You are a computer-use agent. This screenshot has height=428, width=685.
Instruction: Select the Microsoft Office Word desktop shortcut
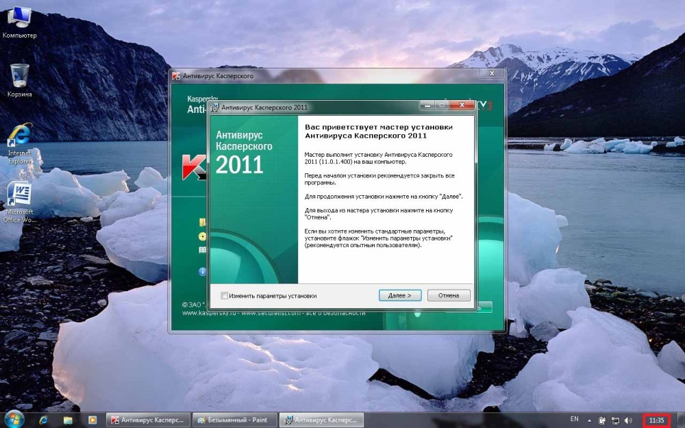tap(20, 202)
